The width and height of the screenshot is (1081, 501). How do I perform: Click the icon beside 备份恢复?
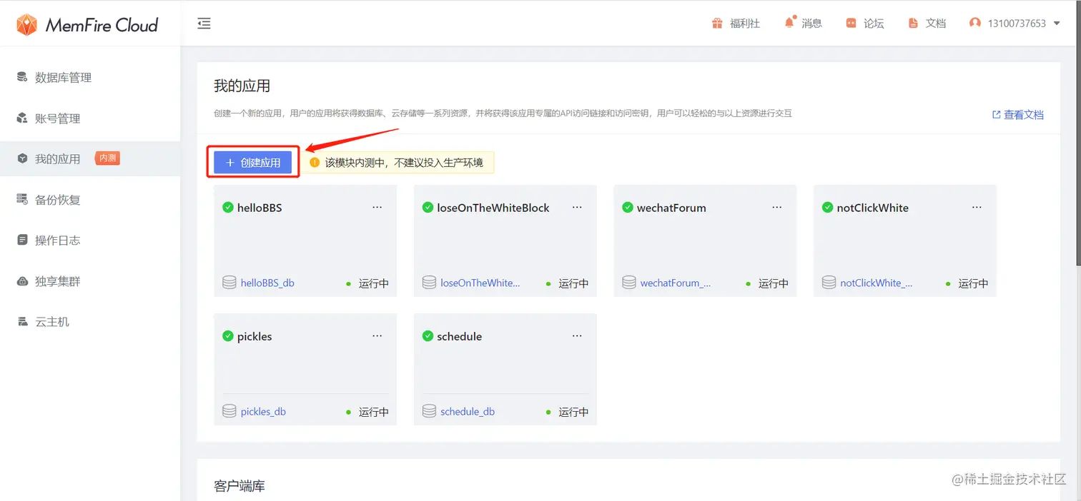[22, 199]
